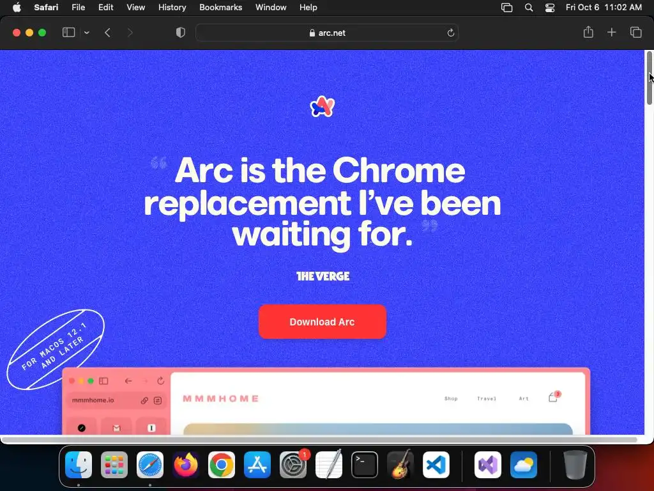The height and width of the screenshot is (491, 654).
Task: Click the Download Arc button
Action: click(x=322, y=322)
